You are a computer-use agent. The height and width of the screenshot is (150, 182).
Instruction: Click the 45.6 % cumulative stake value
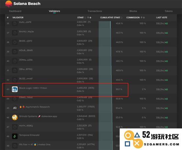(x=119, y=23)
